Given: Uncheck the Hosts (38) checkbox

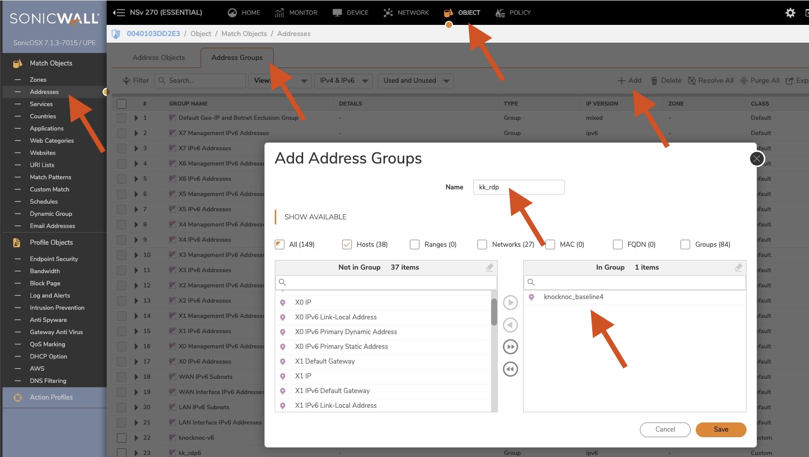Looking at the screenshot, I should 347,245.
